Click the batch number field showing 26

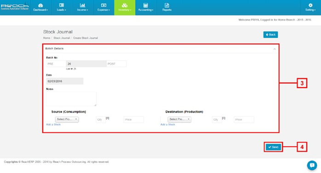pos(86,64)
